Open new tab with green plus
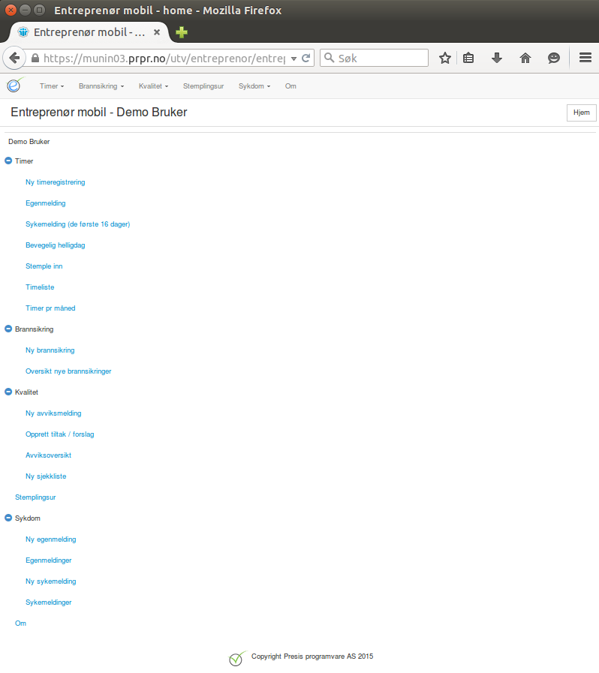 182,32
